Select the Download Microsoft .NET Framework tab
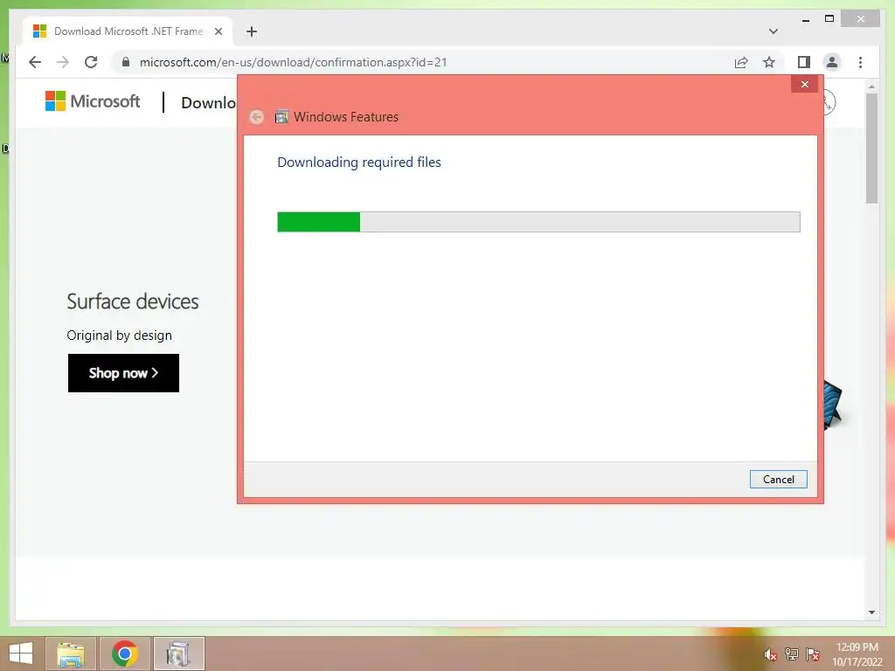The image size is (895, 671). click(128, 31)
